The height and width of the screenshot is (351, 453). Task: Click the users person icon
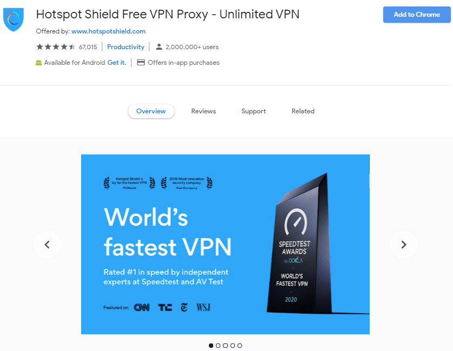click(159, 46)
